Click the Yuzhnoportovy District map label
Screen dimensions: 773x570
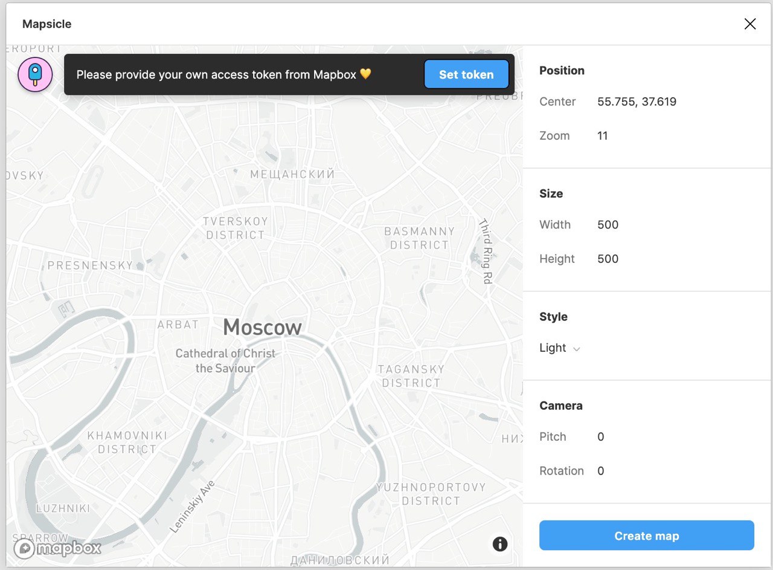(431, 494)
